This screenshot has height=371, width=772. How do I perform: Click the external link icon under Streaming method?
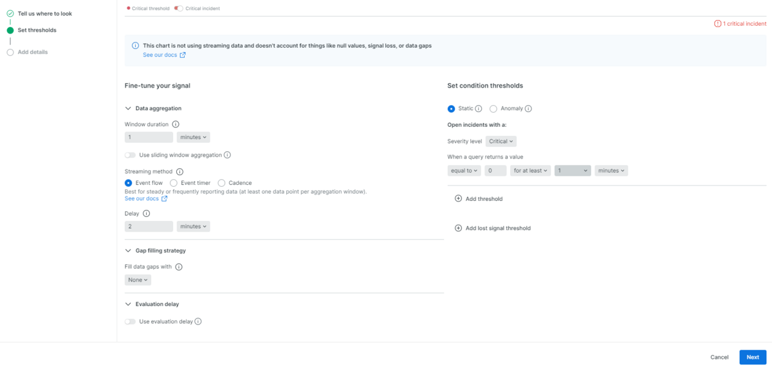coord(165,199)
